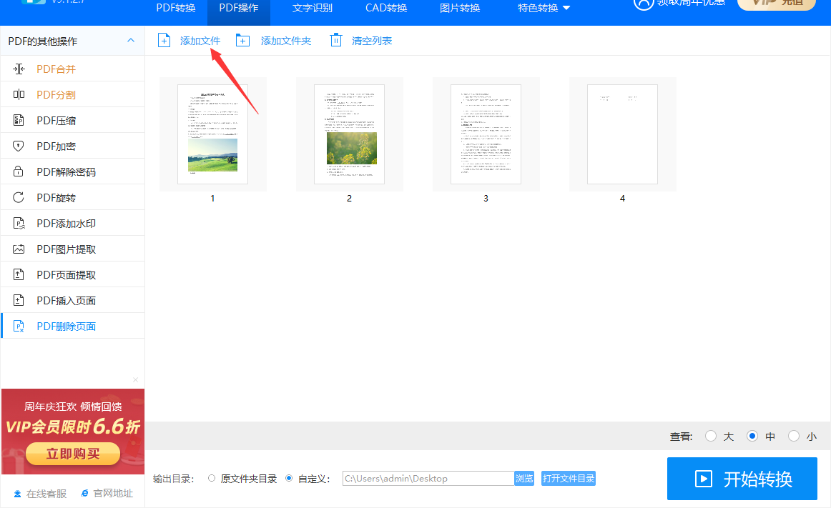Close the VIP promotion ad
The height and width of the screenshot is (508, 831).
[x=136, y=379]
